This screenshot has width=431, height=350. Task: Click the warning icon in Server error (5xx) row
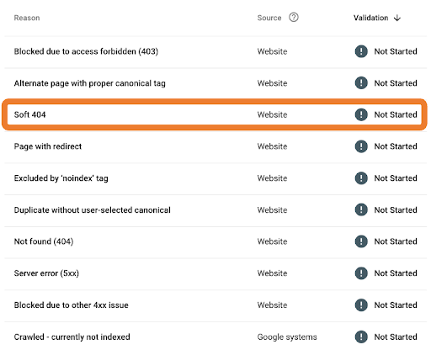click(361, 273)
